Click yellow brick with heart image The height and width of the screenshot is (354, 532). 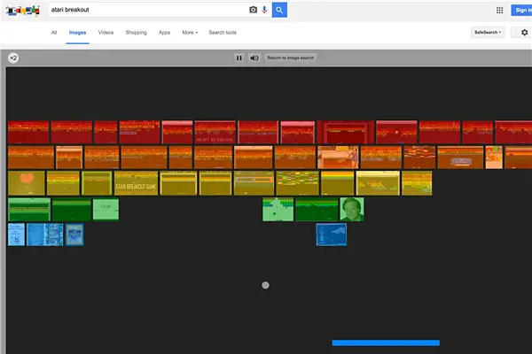tap(27, 183)
